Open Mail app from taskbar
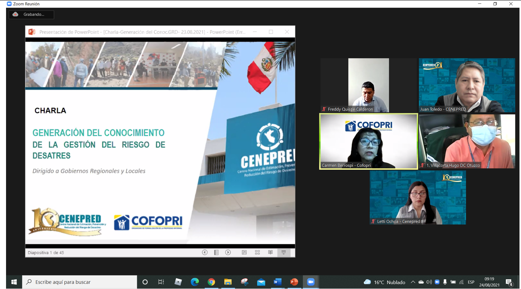Screen dimensions: 521x289 click(x=261, y=282)
